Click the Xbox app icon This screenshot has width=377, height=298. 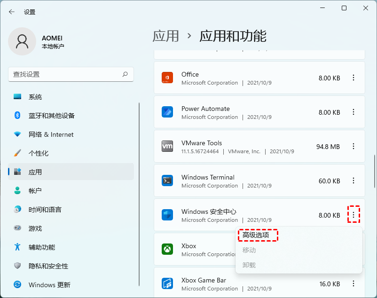(168, 250)
